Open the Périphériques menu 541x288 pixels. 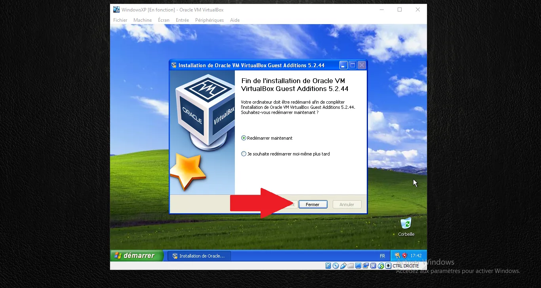[209, 20]
